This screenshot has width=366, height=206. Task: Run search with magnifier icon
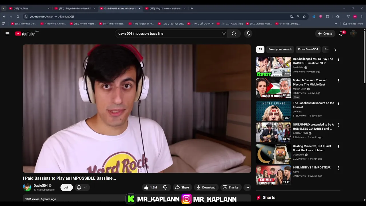point(234,33)
